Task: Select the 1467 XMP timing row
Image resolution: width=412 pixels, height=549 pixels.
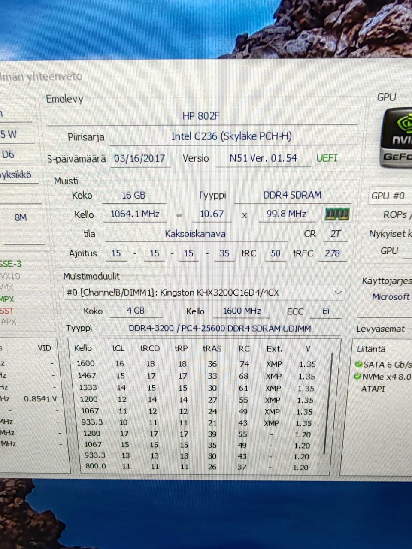Action: [196, 376]
